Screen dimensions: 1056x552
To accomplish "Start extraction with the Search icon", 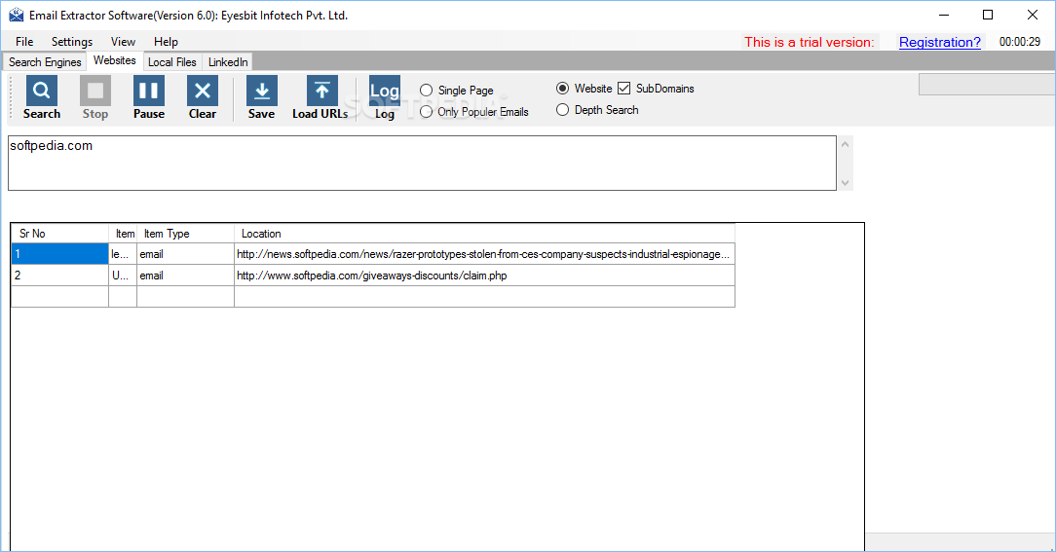I will pos(42,91).
